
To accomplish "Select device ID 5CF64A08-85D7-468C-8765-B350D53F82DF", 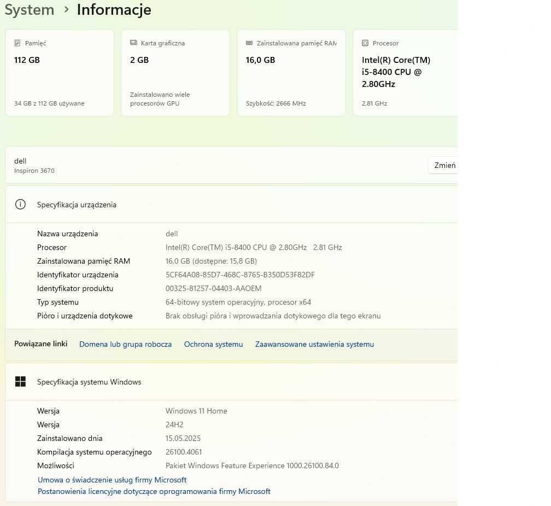I will pyautogui.click(x=240, y=275).
